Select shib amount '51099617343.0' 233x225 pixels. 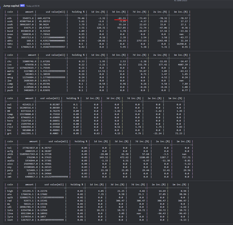point(29,154)
